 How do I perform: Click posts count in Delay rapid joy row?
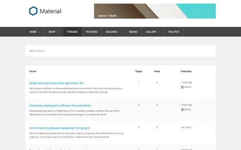tap(157, 83)
